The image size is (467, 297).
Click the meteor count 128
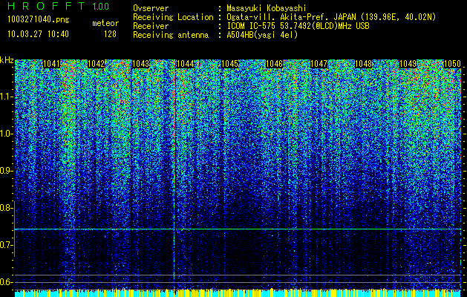[x=110, y=34]
